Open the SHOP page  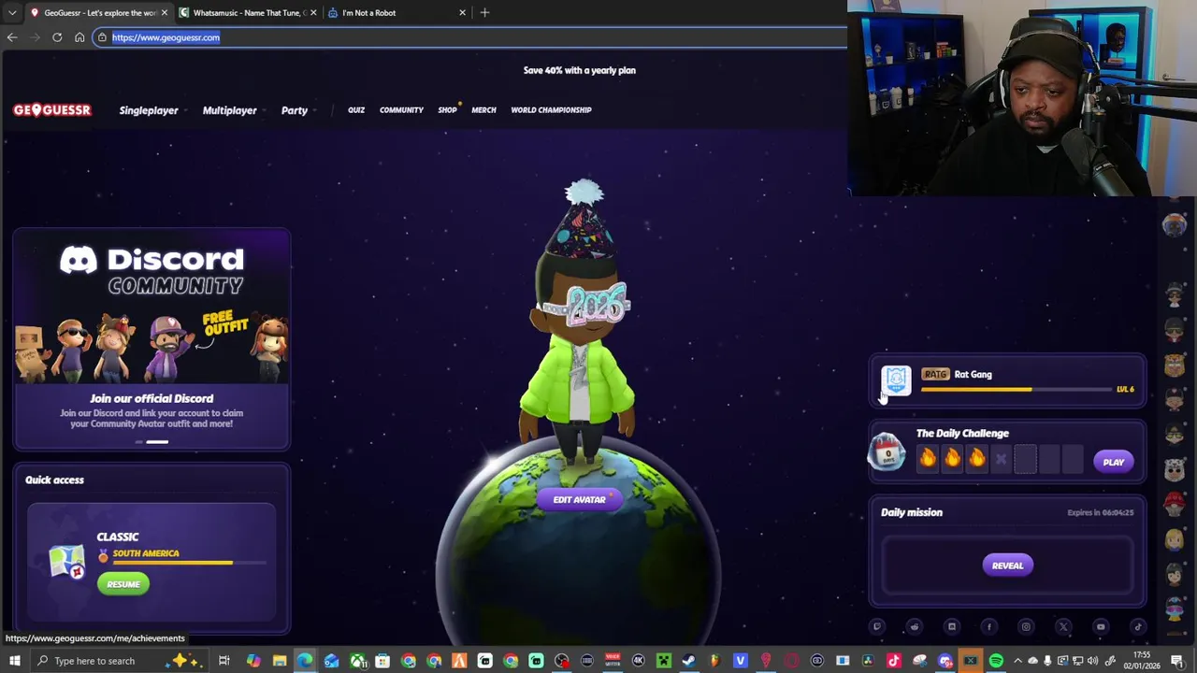click(x=447, y=110)
